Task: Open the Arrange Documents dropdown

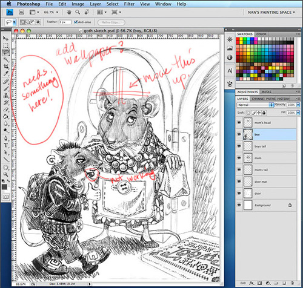Action: pyautogui.click(x=102, y=12)
